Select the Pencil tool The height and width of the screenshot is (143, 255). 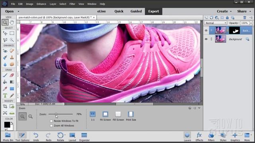pos(12,95)
